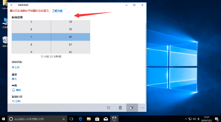Click the selected minute 00 cell

coord(70,37)
